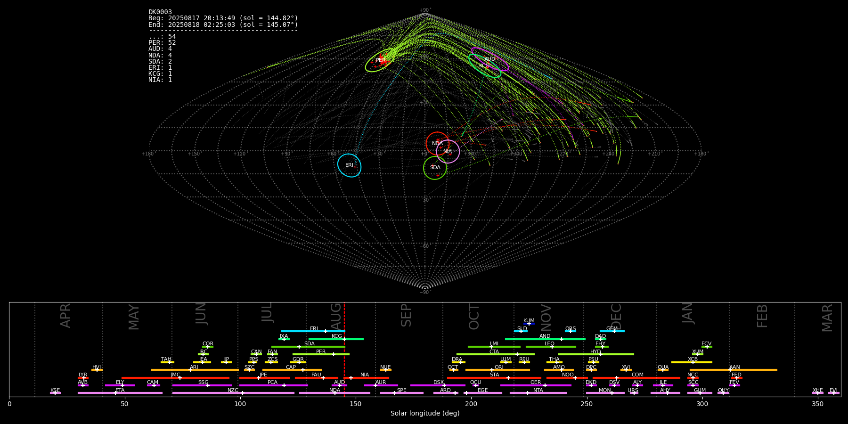
Task: Select the KCG shower bar in timeline
Action: [336, 339]
